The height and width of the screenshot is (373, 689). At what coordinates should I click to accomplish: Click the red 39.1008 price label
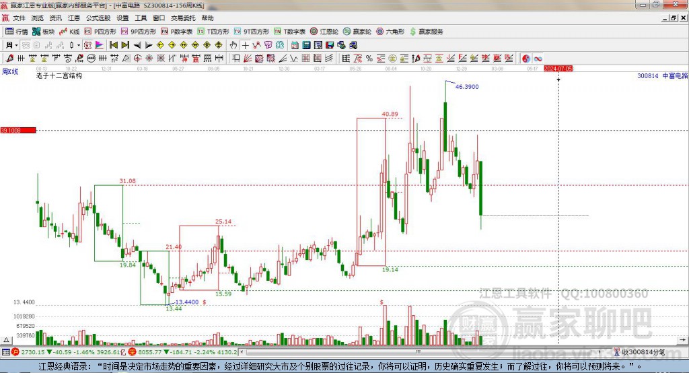click(18, 130)
